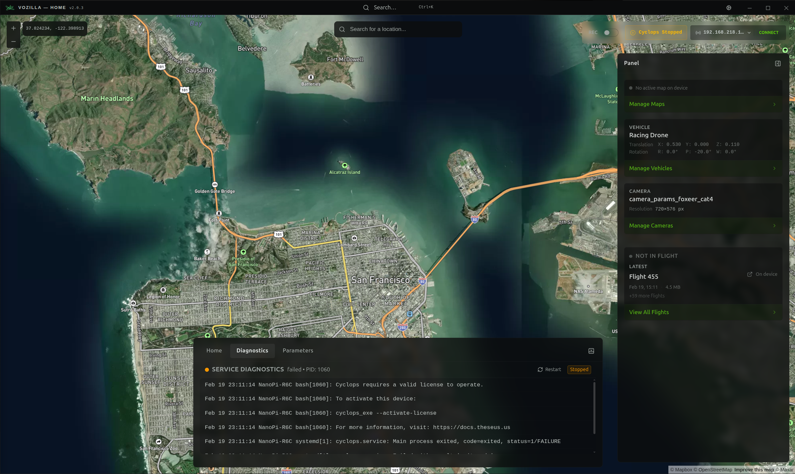Open settings gear in title bar
Viewport: 795px width, 474px height.
(x=729, y=8)
